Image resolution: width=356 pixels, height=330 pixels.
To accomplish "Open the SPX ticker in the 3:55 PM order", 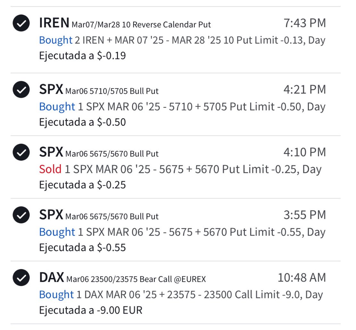I will coord(51,215).
